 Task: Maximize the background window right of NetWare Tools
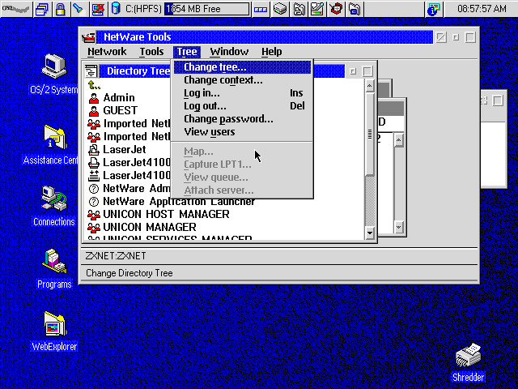(x=498, y=100)
